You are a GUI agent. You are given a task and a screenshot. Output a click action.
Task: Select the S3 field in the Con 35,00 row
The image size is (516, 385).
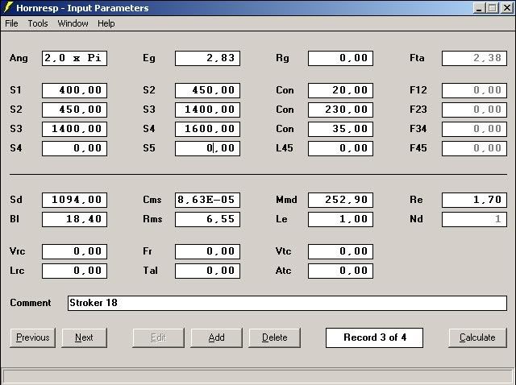click(x=74, y=129)
